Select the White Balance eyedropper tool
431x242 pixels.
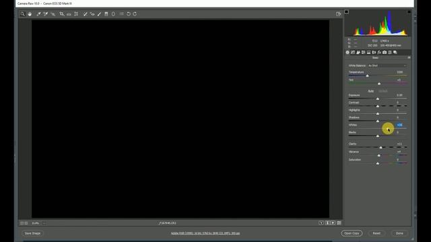38,14
